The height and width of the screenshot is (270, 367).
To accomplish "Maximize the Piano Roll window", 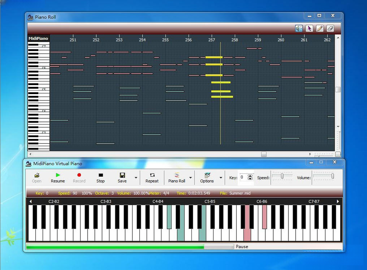I will tap(319, 16).
